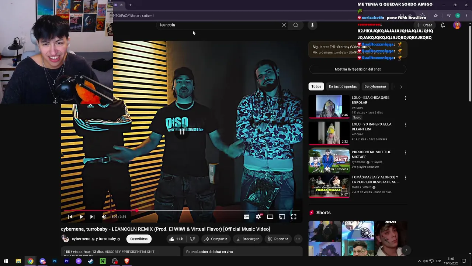Click the #DISOBEY hashtag
The width and height of the screenshot is (472, 266).
click(x=112, y=252)
